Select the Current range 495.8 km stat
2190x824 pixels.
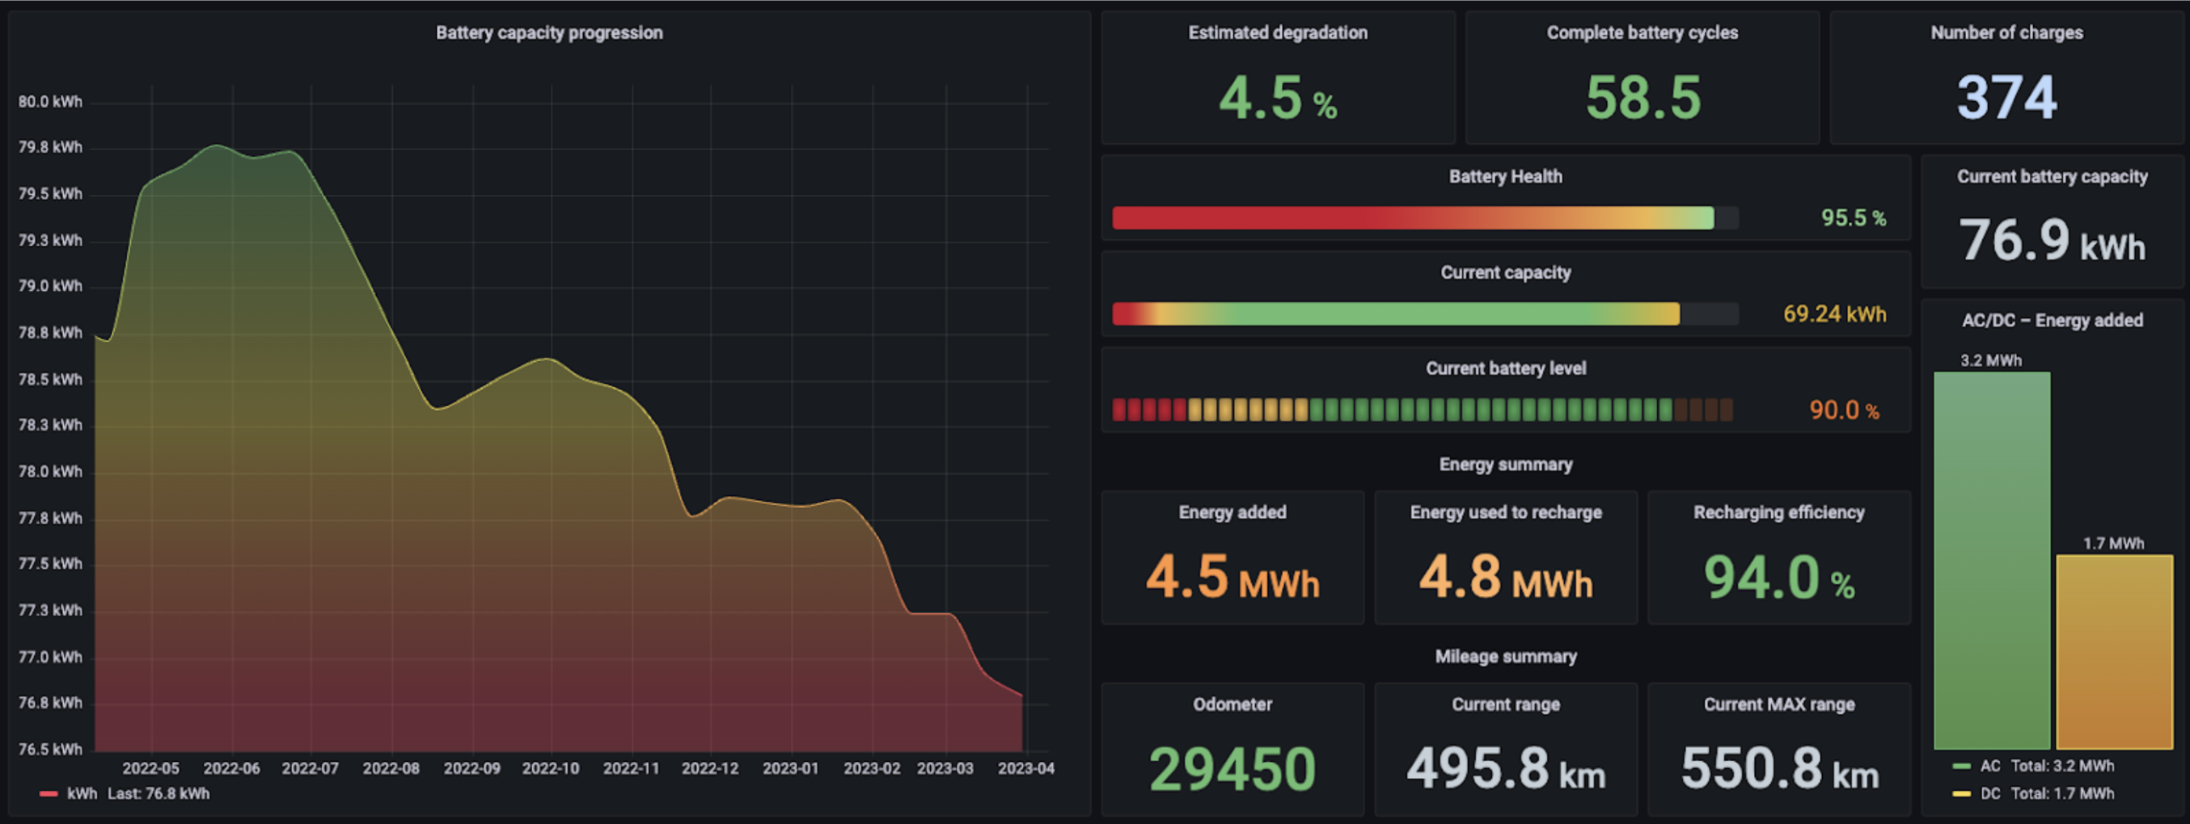coord(1506,770)
